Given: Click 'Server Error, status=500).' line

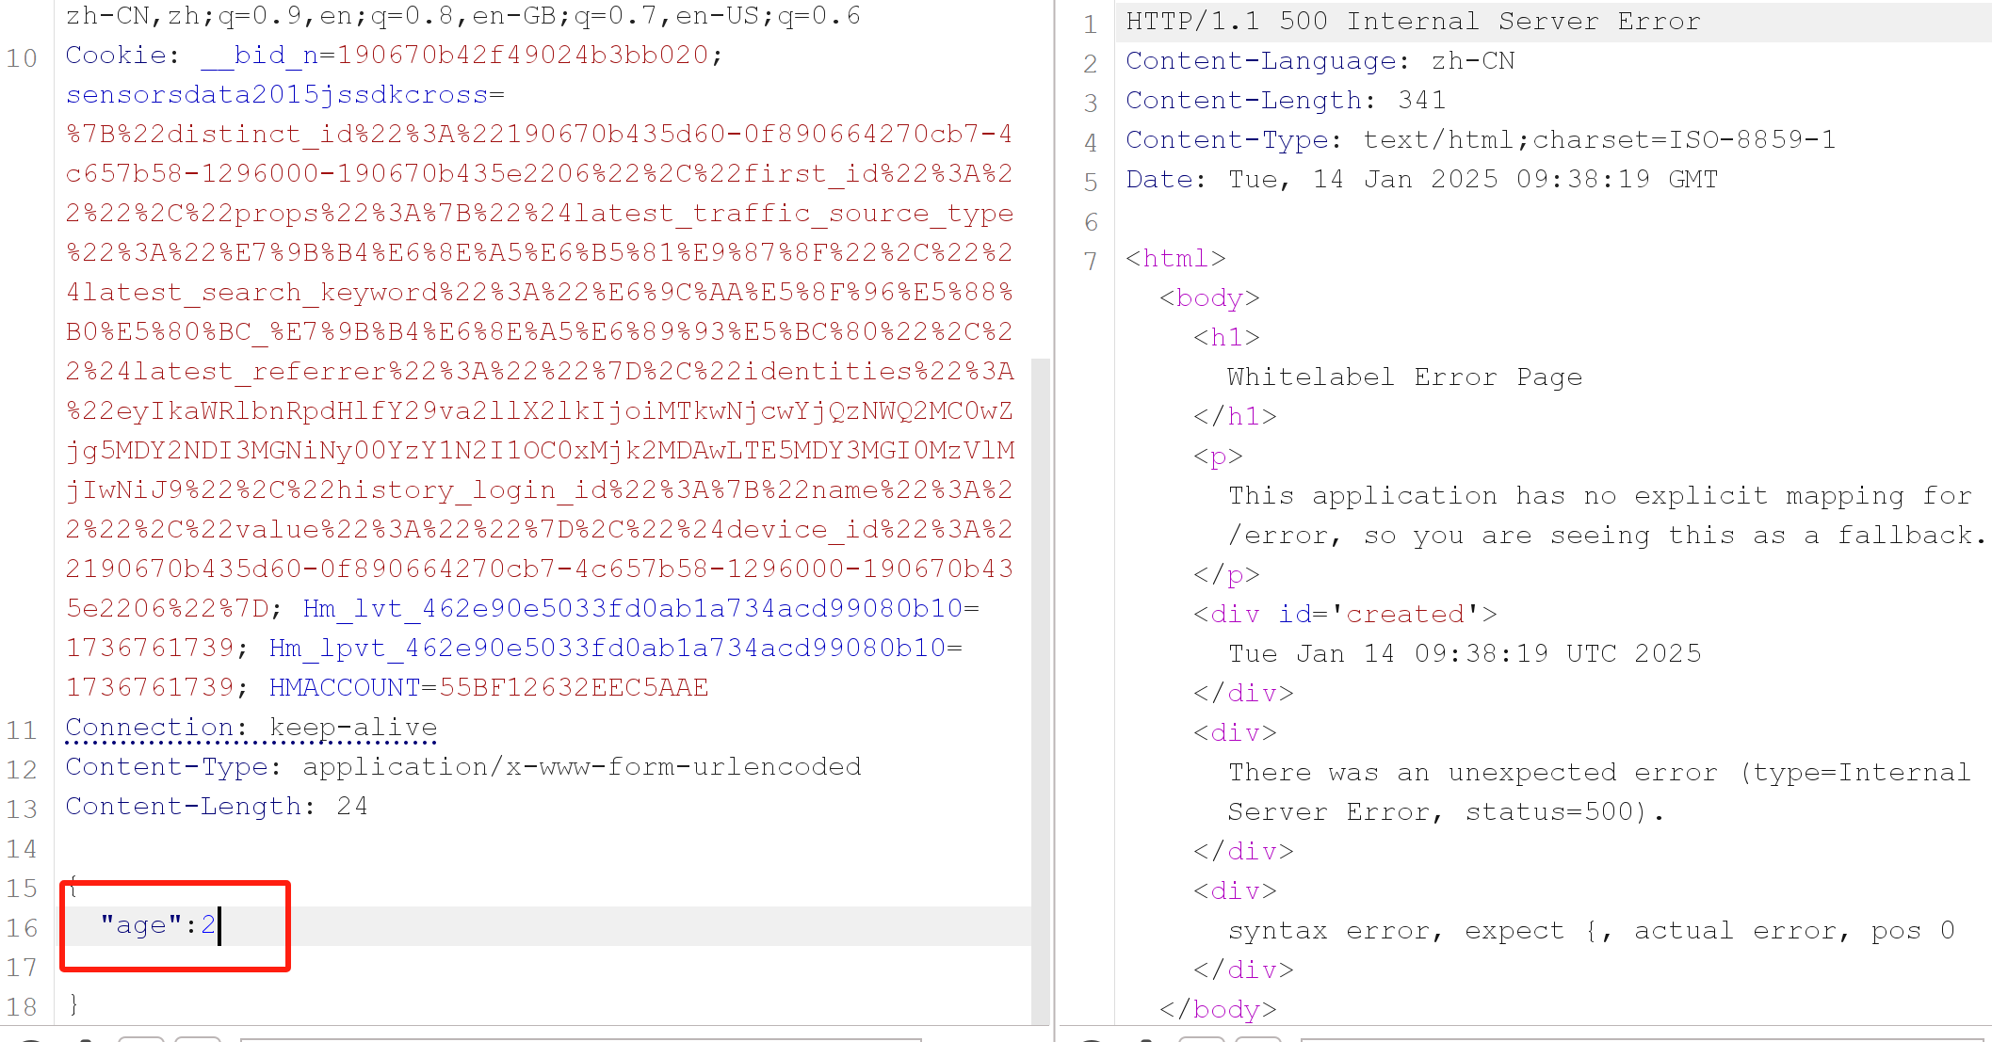Looking at the screenshot, I should [1447, 812].
